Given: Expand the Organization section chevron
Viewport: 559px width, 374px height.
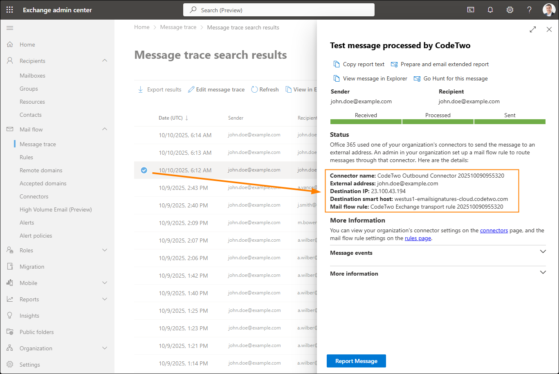Looking at the screenshot, I should point(105,348).
